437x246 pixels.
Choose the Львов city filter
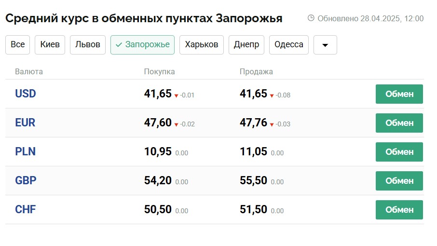[x=88, y=45]
